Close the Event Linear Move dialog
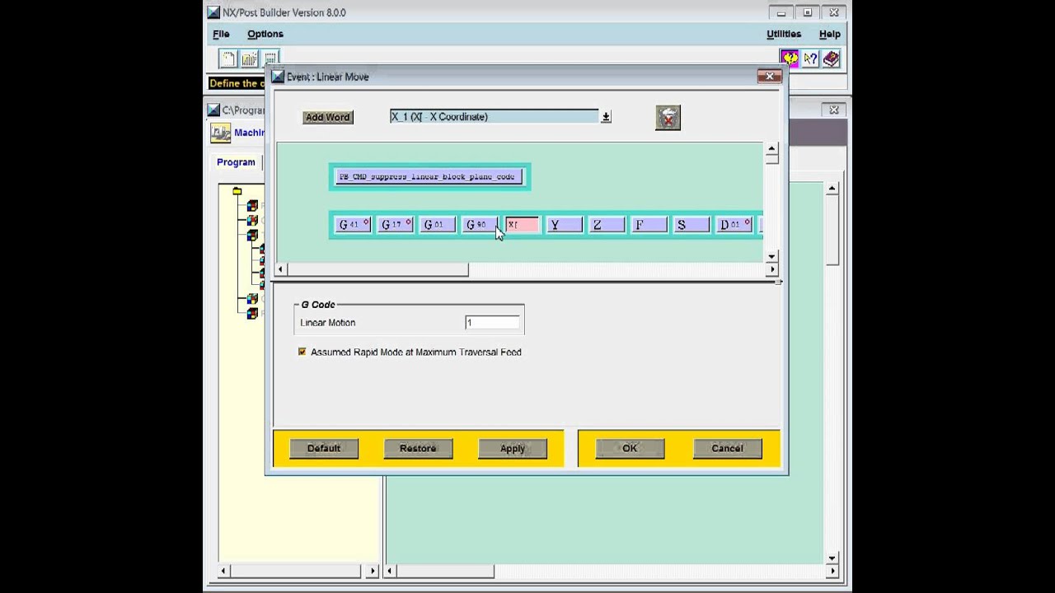Screen dimensions: 1055x593 tap(770, 77)
